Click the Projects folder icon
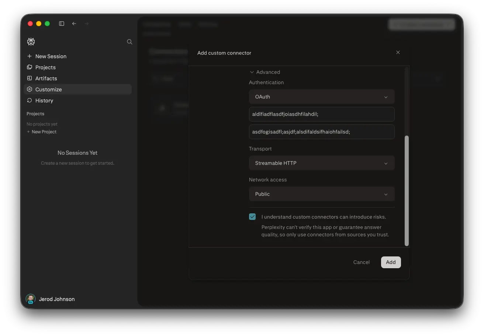484x336 pixels. pos(30,67)
